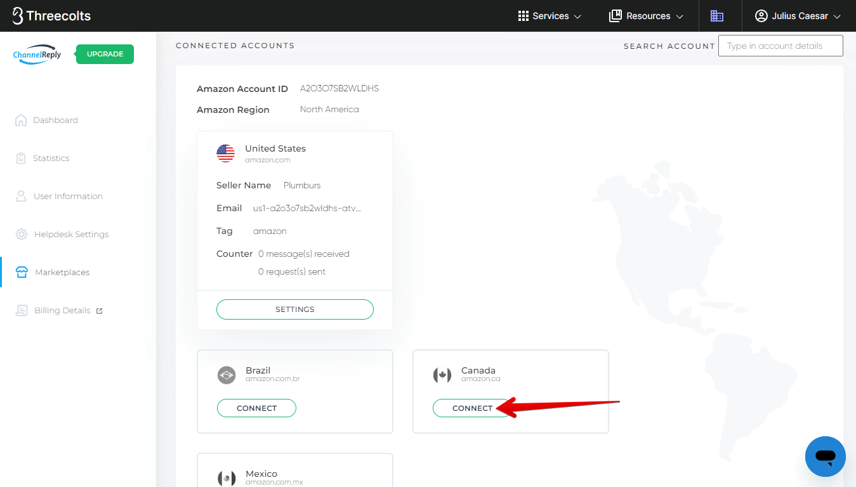The width and height of the screenshot is (856, 487).
Task: Click the Dashboard home icon
Action: pyautogui.click(x=21, y=120)
